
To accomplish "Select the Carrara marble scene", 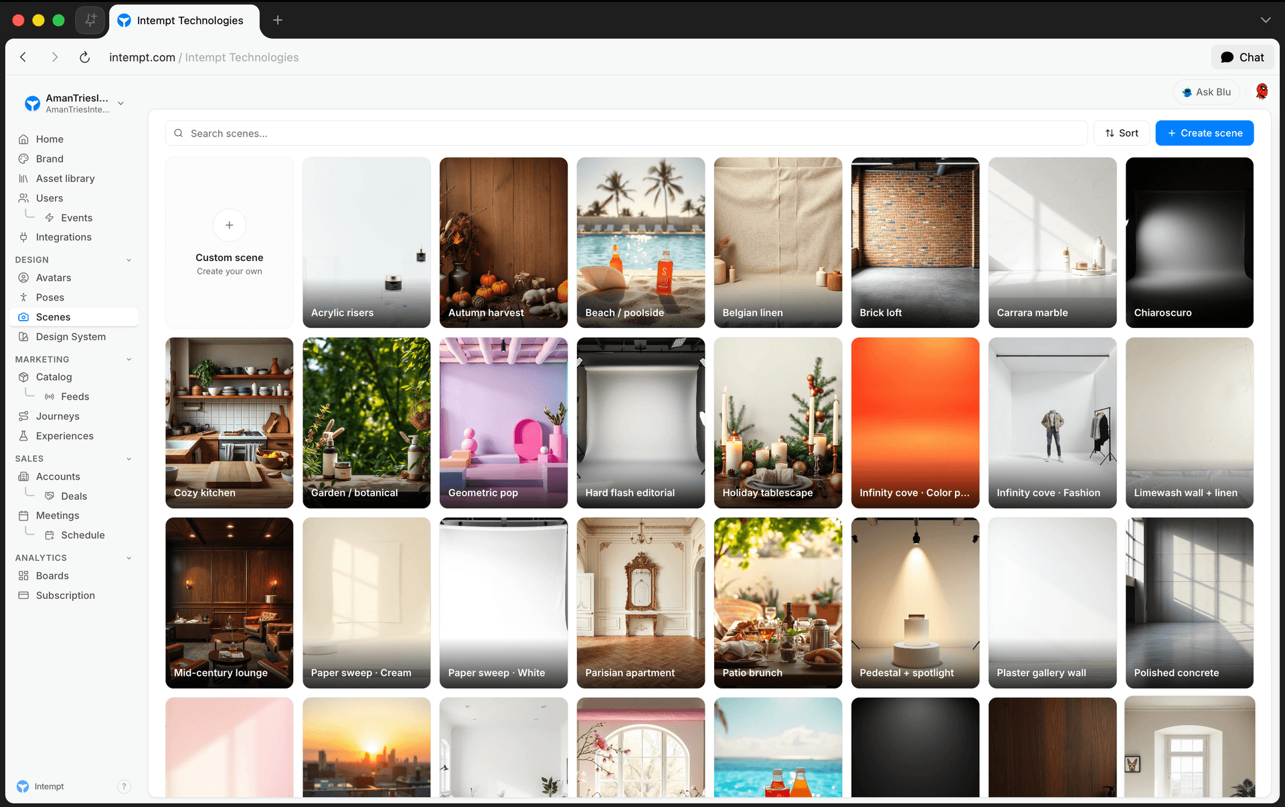I will tap(1053, 242).
